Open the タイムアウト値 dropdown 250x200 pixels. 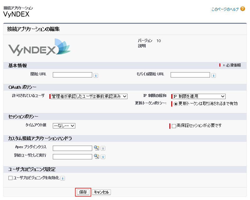[x=64, y=126]
